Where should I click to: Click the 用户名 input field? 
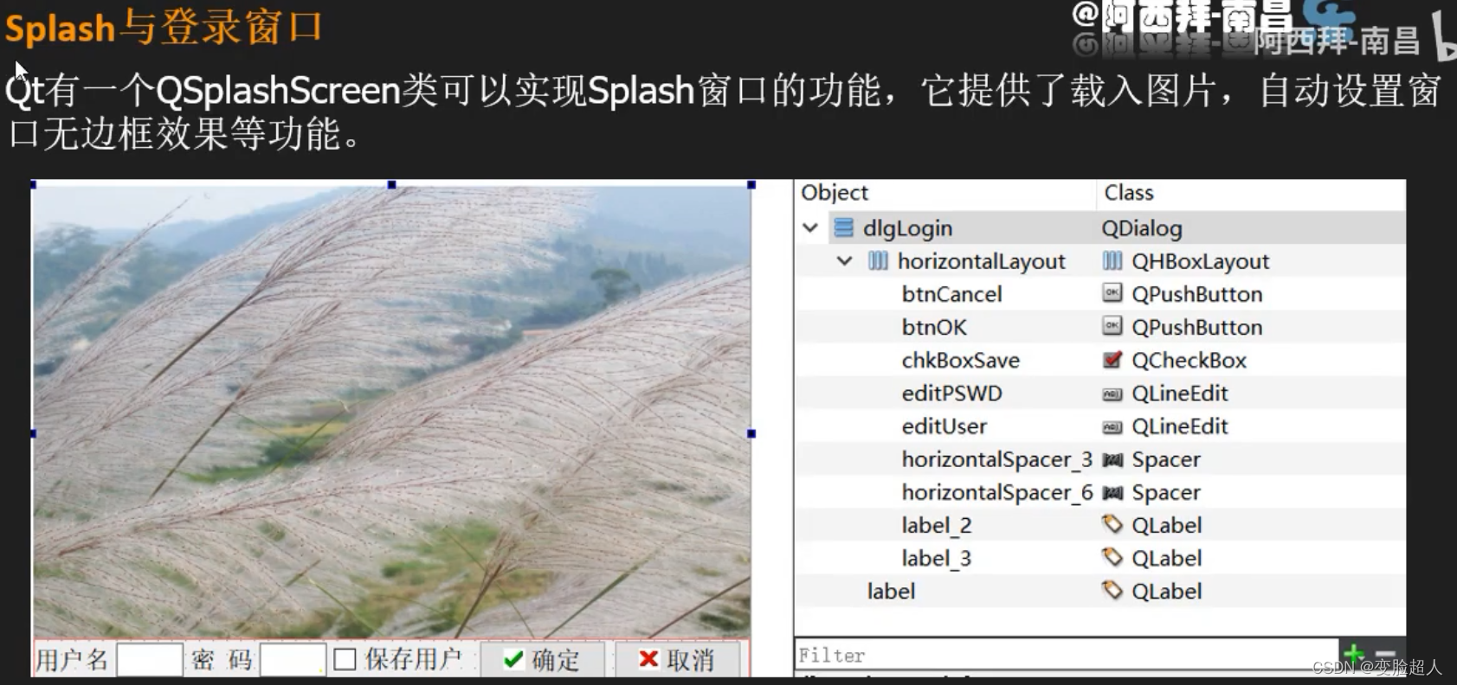tap(149, 660)
